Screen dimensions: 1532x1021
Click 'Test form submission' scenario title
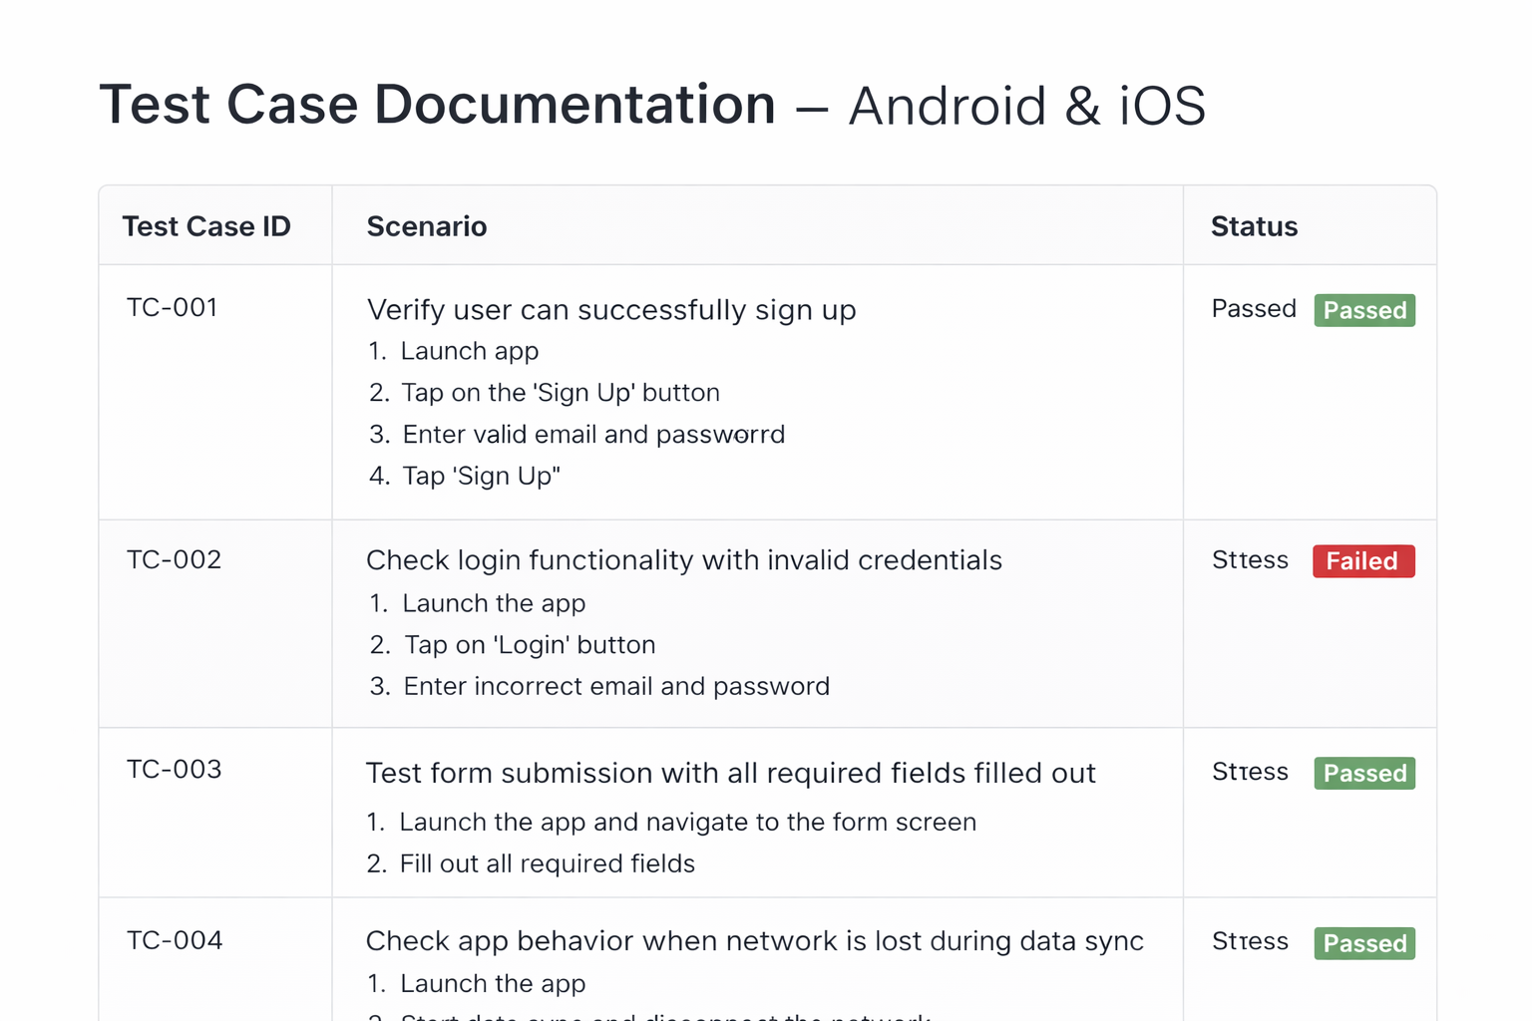pyautogui.click(x=730, y=773)
